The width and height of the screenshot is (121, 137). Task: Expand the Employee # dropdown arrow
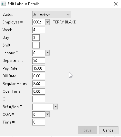pyautogui.click(x=47, y=22)
